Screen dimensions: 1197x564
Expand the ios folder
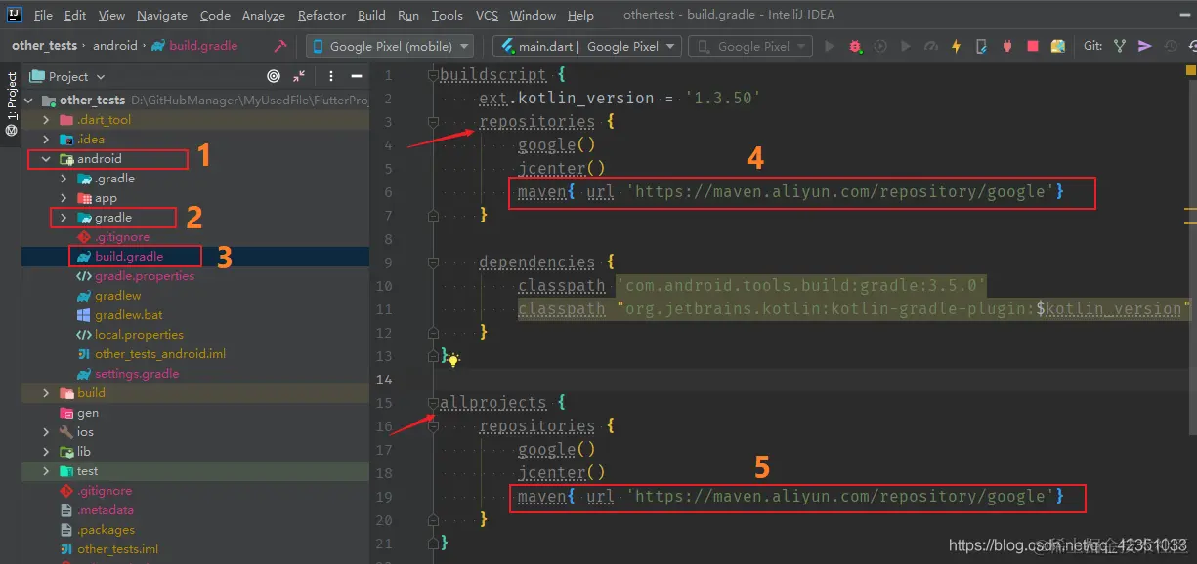coord(46,432)
